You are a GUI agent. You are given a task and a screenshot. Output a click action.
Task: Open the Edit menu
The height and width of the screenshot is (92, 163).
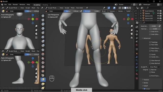[x=10, y=5]
